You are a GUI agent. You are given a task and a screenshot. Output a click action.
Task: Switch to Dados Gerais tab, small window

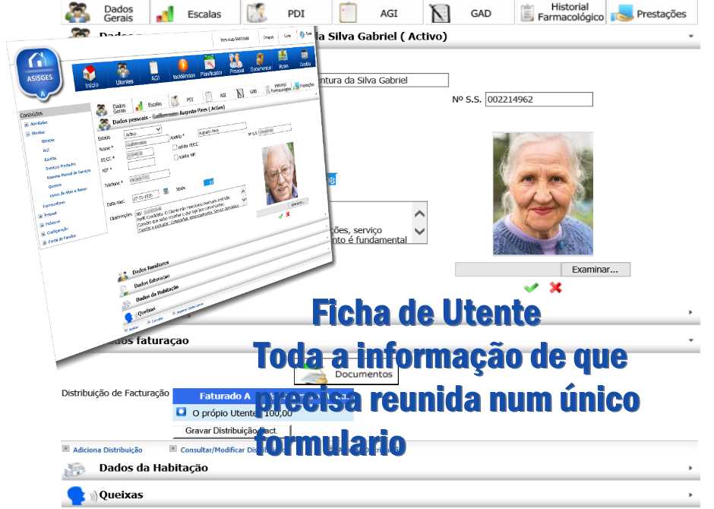point(114,109)
